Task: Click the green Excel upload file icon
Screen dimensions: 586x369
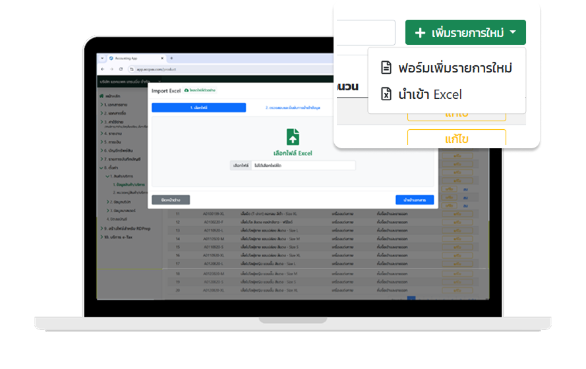Action: (x=293, y=136)
